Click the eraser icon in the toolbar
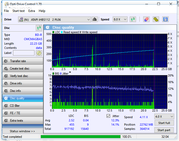Screen dimensions: 179x141 [x=146, y=19]
